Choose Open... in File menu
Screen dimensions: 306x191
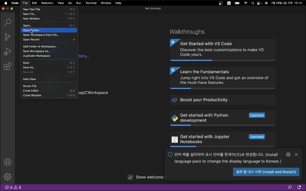(49, 26)
